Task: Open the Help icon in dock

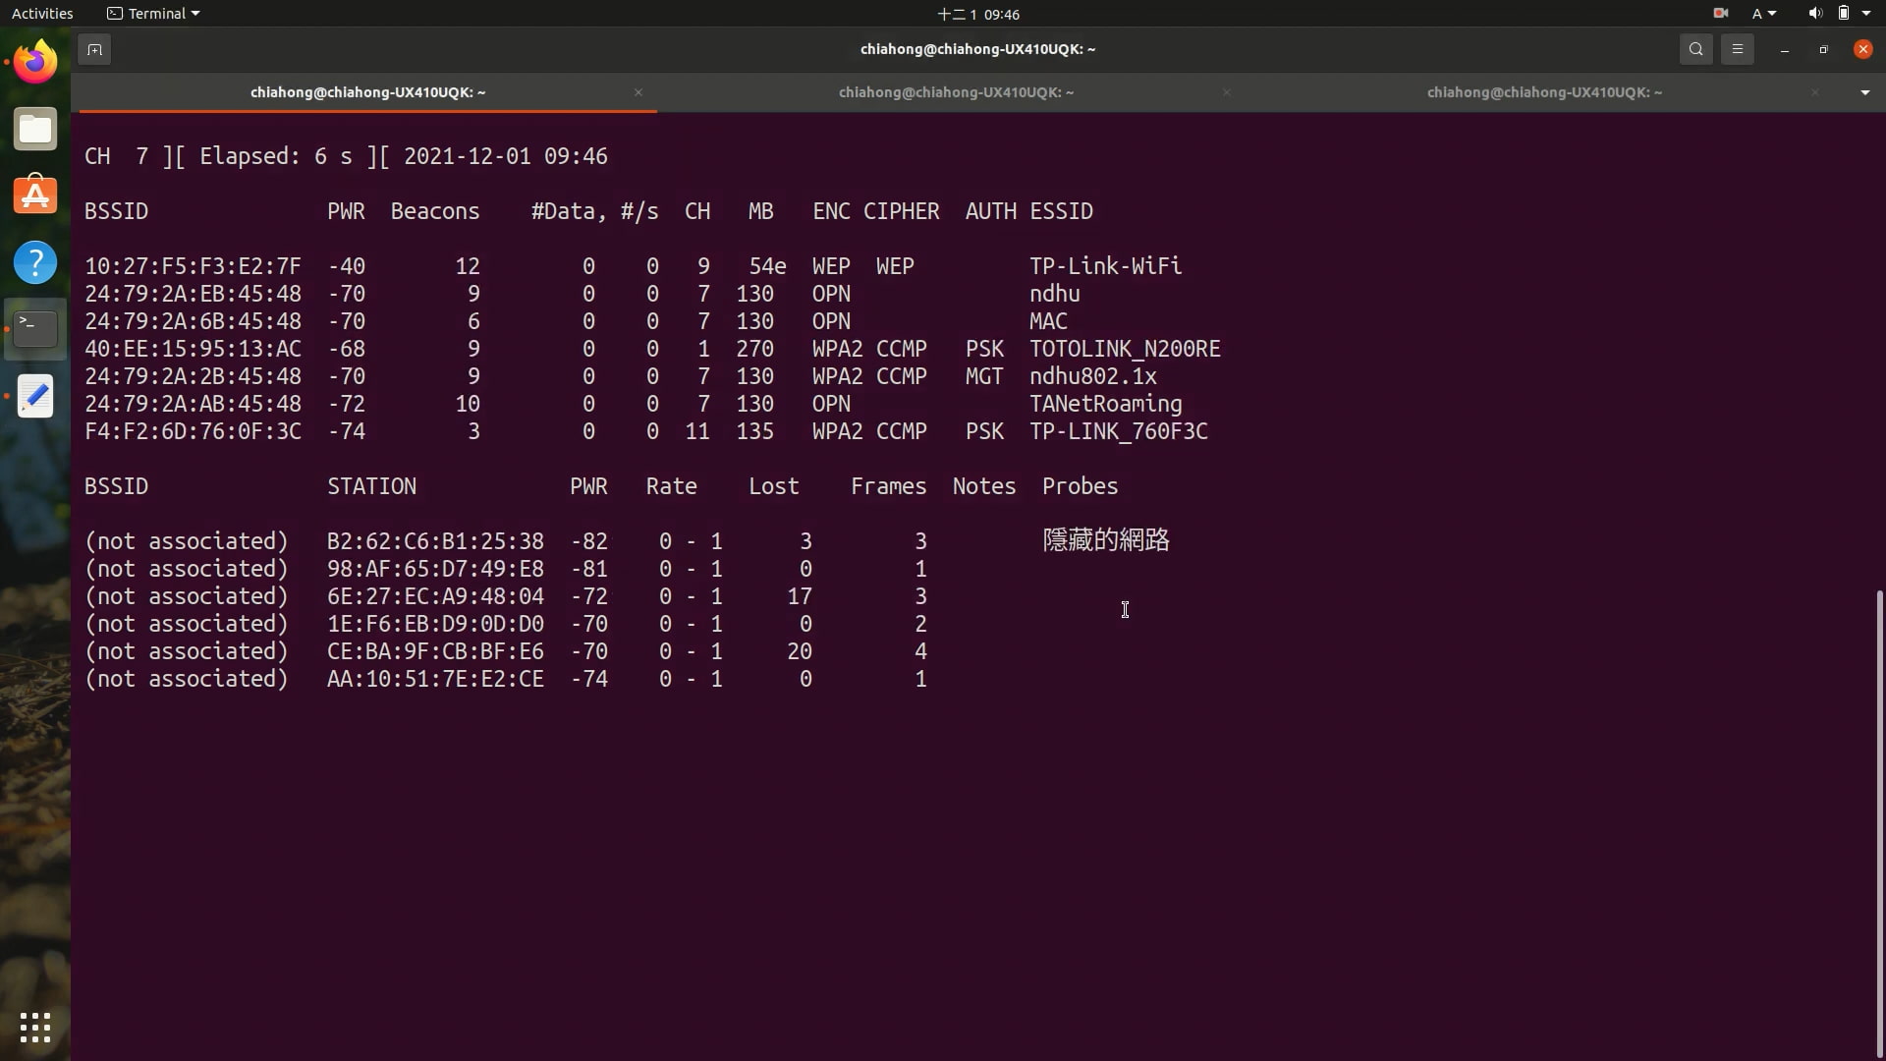Action: point(35,262)
